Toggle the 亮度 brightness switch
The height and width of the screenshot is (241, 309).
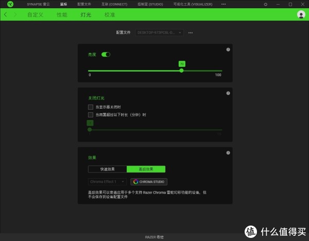click(x=106, y=55)
